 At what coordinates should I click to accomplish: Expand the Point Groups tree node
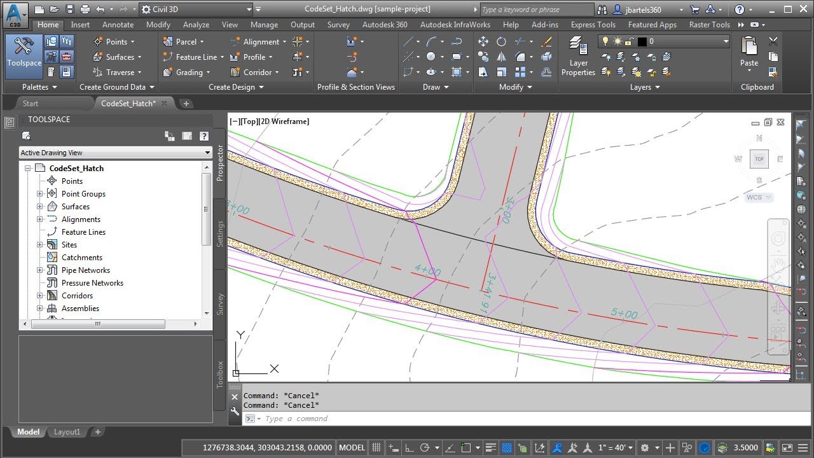(40, 194)
